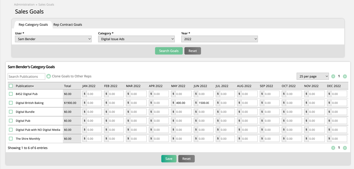Screen dimensions: 354x169
Task: Click the MAY 2022 field for Digital British Baking
Action: [x=183, y=103]
